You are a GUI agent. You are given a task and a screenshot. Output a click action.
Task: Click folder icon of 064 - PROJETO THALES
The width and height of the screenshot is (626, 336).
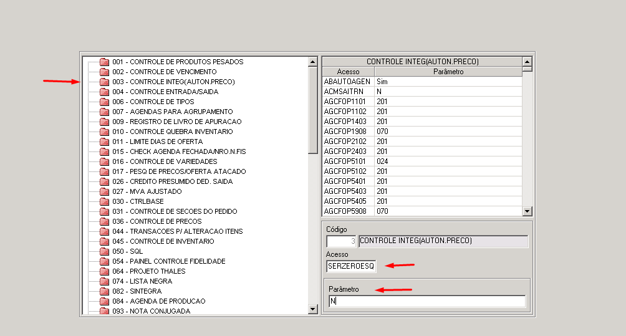pyautogui.click(x=104, y=271)
